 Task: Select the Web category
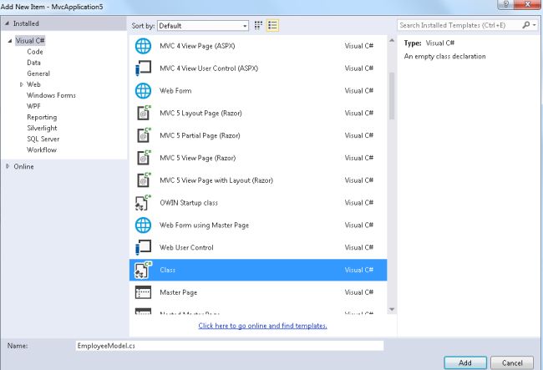(33, 84)
